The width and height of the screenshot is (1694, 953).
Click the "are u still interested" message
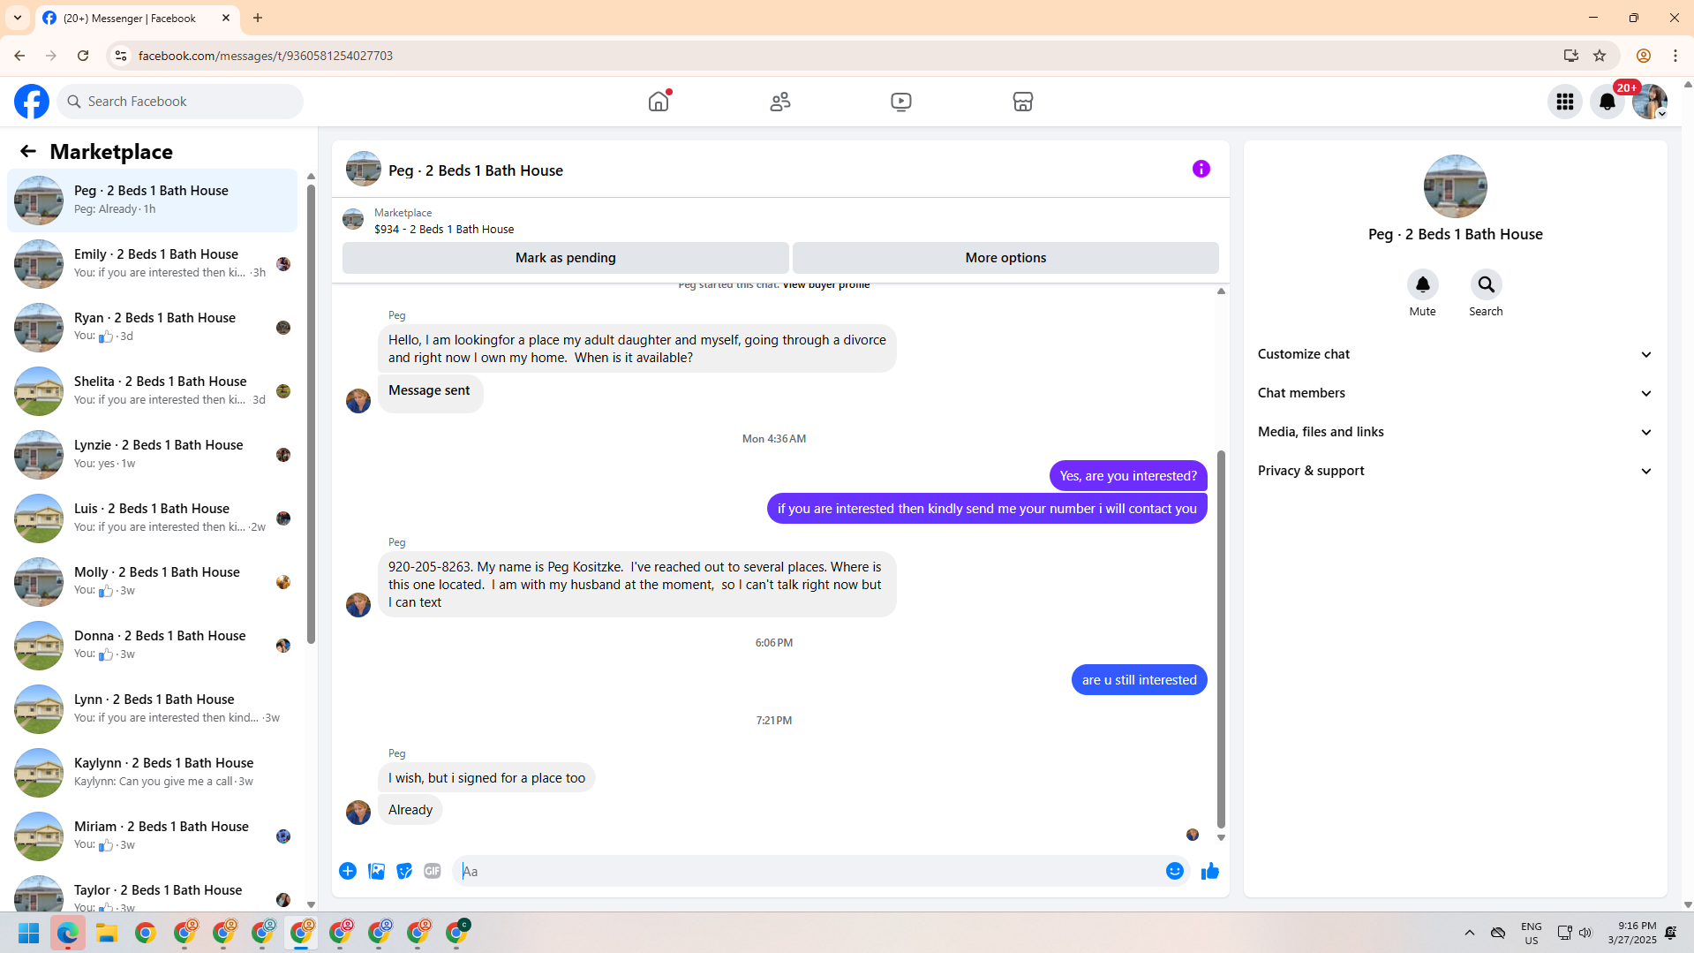coord(1140,680)
